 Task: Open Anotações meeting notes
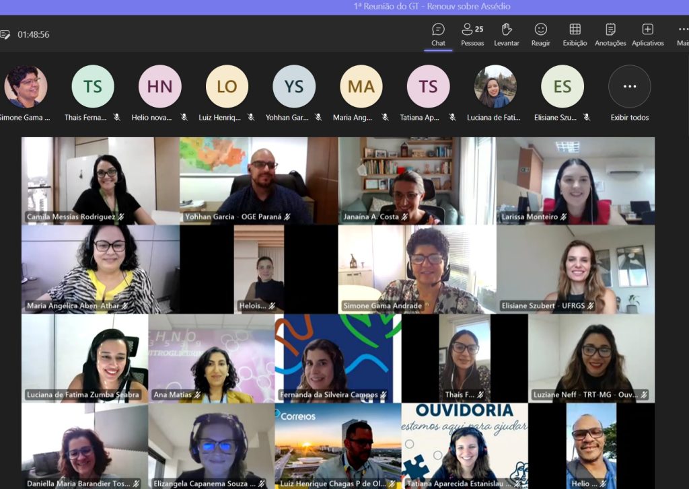tap(610, 34)
